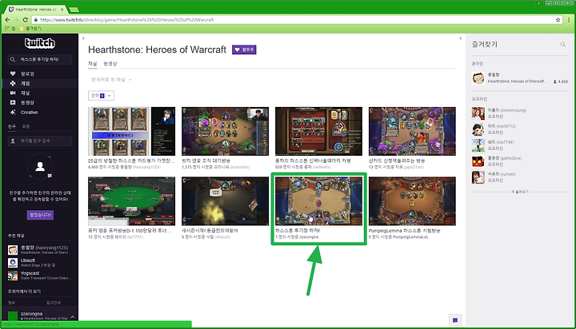Open Apps bookmark icon in bookmarks bar

[7, 28]
